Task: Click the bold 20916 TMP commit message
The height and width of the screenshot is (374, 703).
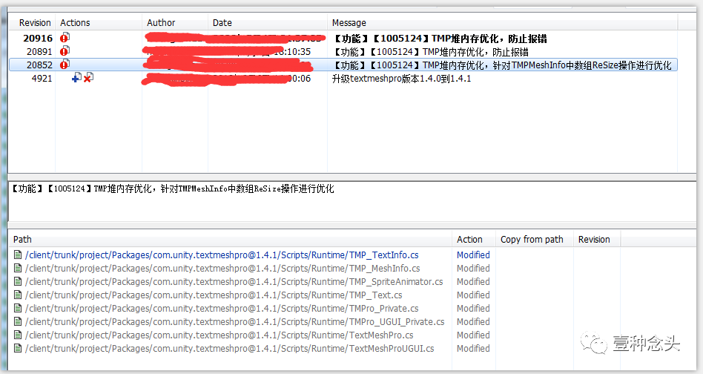Action: coord(440,38)
